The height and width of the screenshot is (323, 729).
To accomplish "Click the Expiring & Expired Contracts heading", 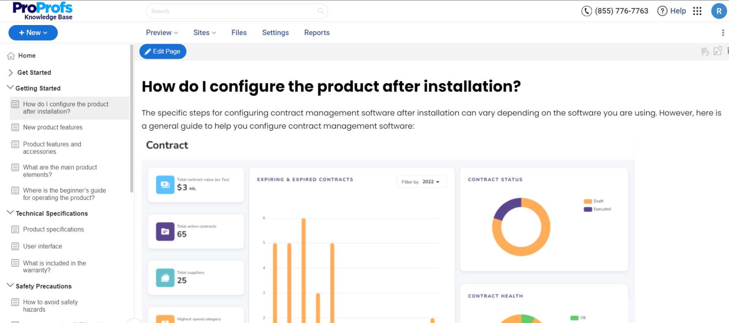I will (x=305, y=180).
